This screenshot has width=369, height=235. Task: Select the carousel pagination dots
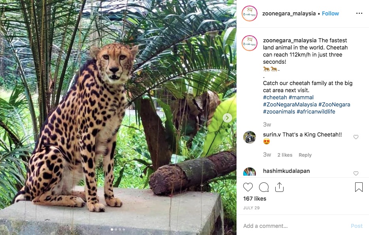118,229
